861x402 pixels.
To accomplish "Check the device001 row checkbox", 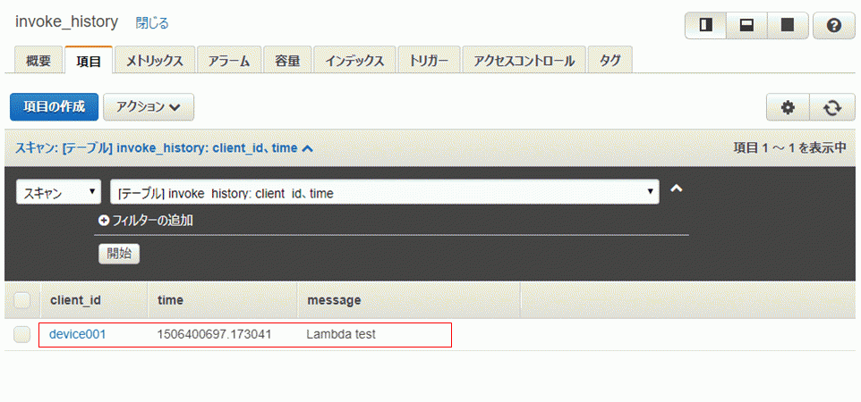I will [22, 334].
